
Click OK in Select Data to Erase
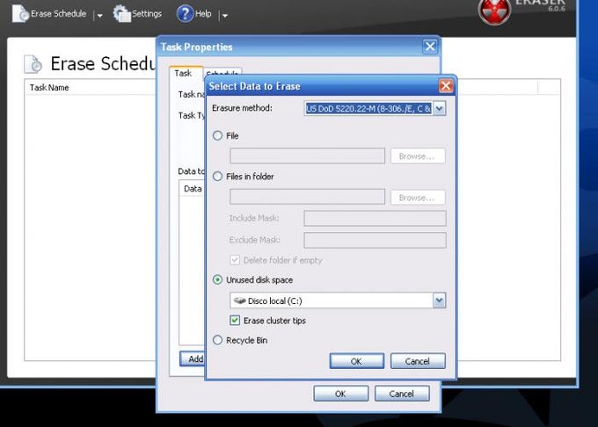356,361
